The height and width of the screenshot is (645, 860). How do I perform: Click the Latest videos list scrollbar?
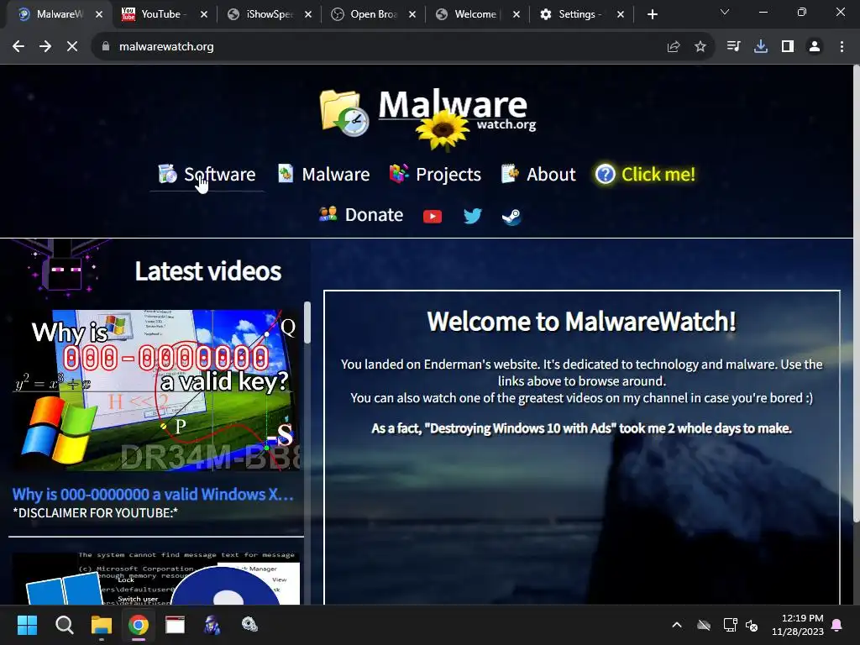point(307,322)
